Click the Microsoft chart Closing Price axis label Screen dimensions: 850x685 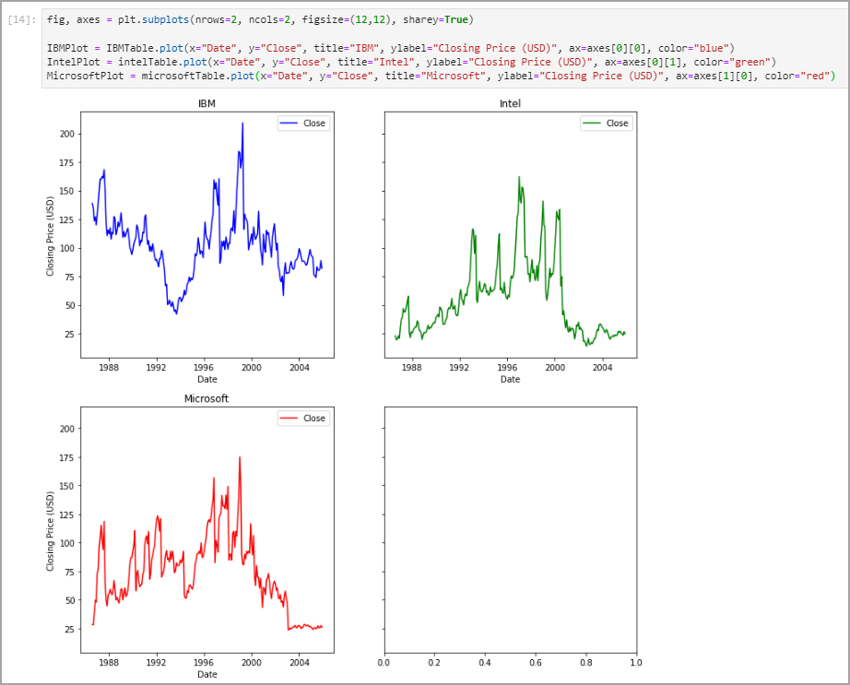coord(50,531)
